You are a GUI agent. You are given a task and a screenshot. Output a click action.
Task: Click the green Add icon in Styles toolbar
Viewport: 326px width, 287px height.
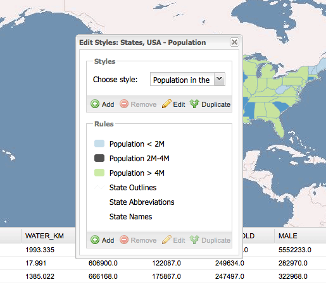pos(95,104)
